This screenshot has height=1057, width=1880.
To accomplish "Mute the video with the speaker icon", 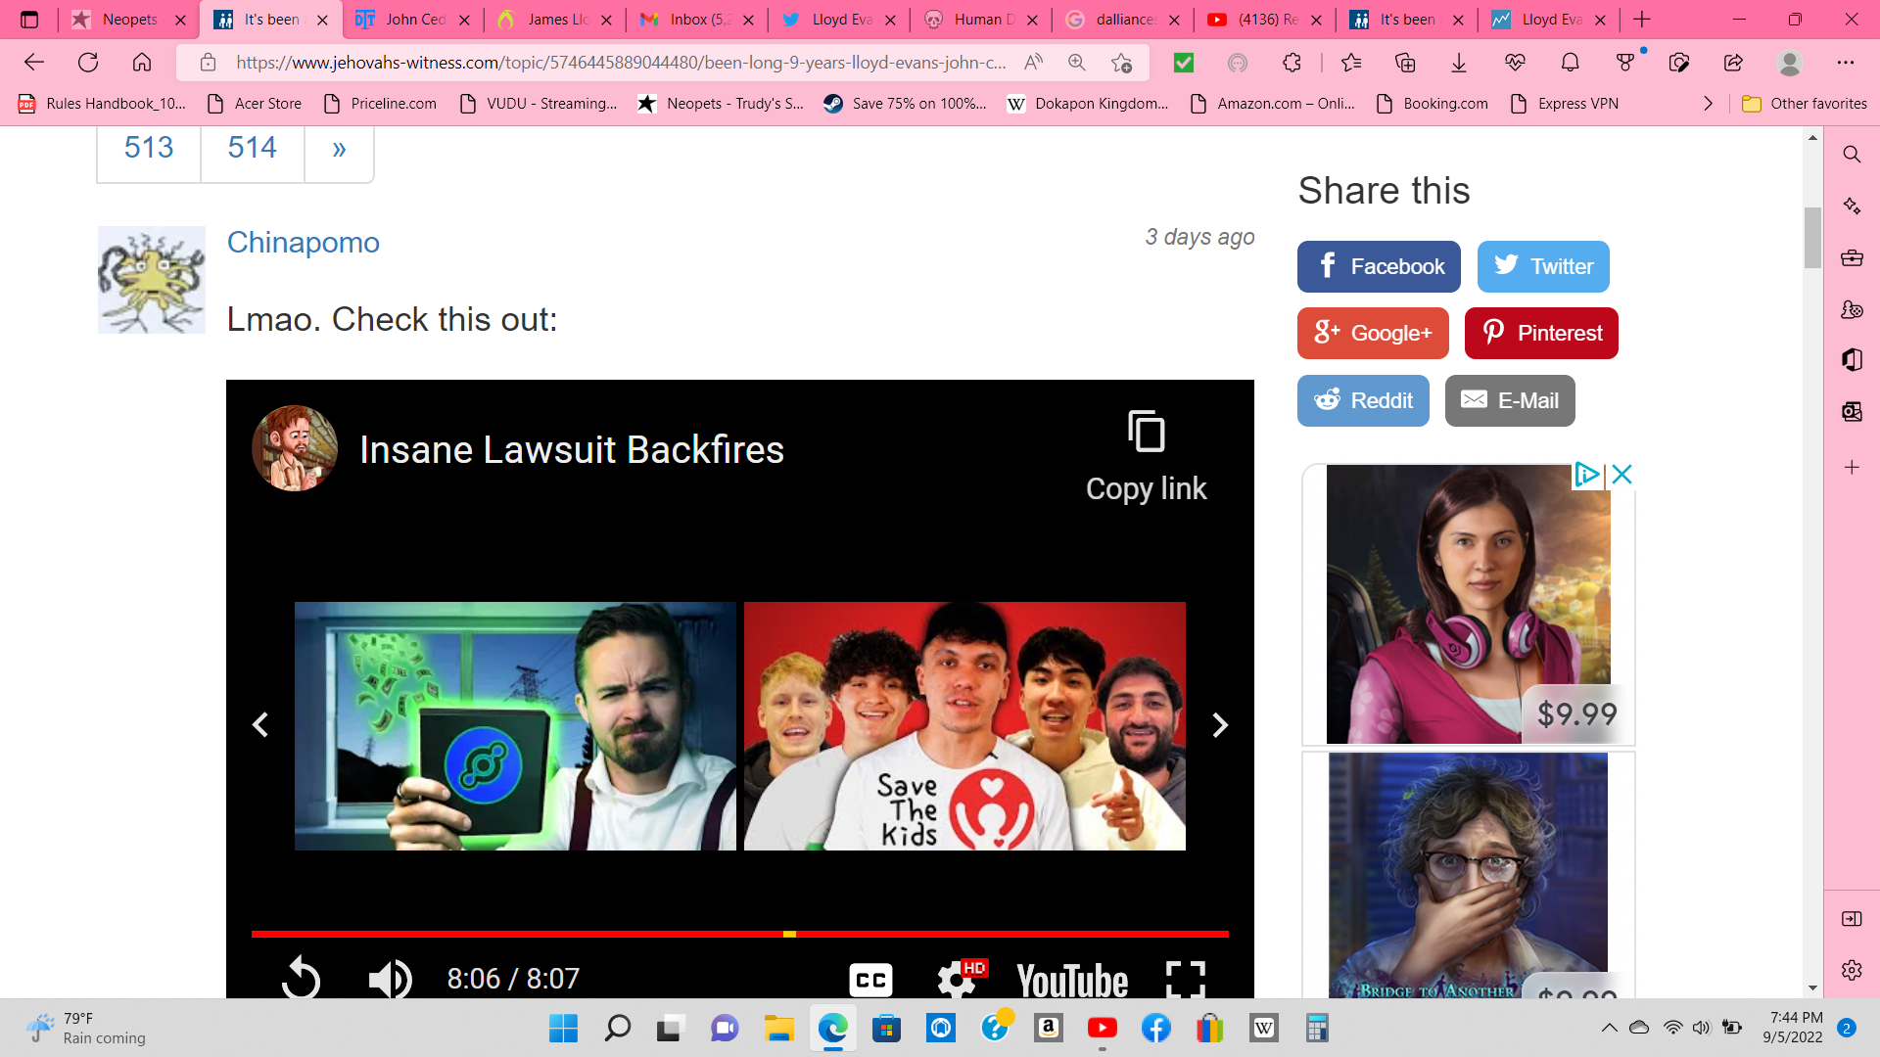I will coord(390,978).
